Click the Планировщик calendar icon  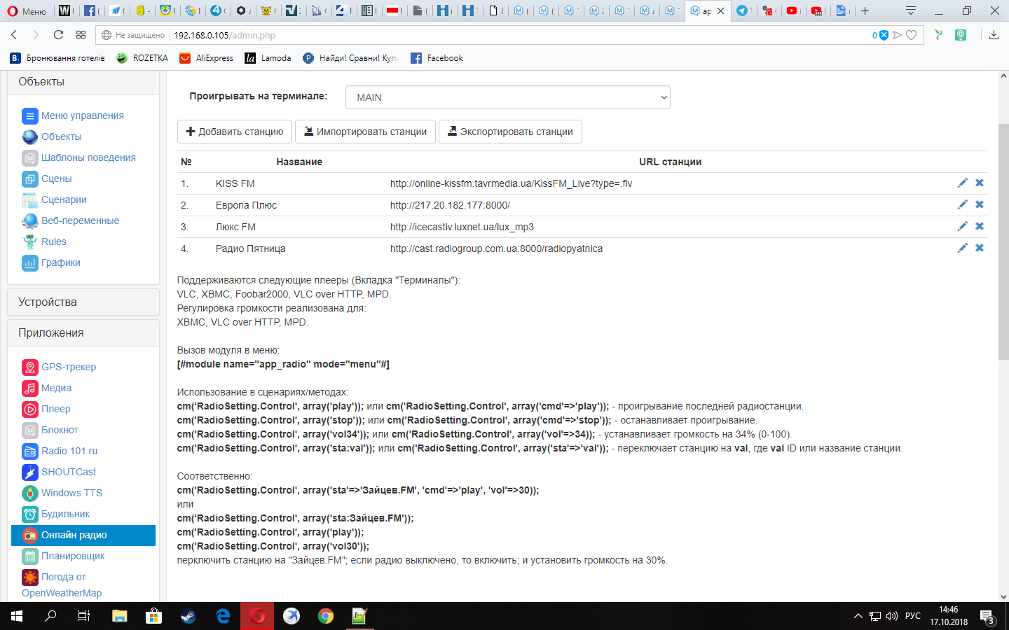(30, 556)
